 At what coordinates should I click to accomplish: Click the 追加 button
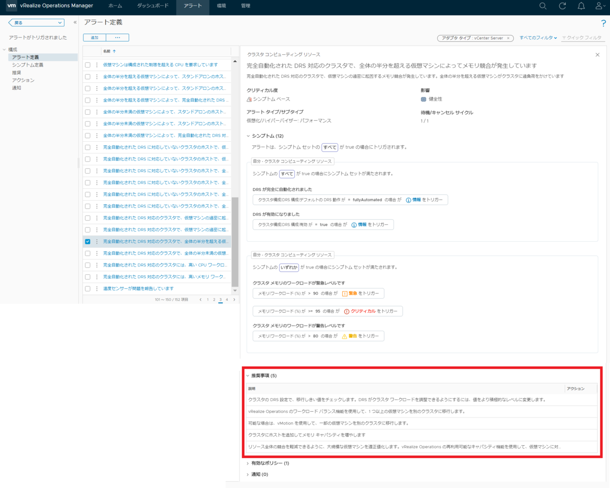click(95, 38)
